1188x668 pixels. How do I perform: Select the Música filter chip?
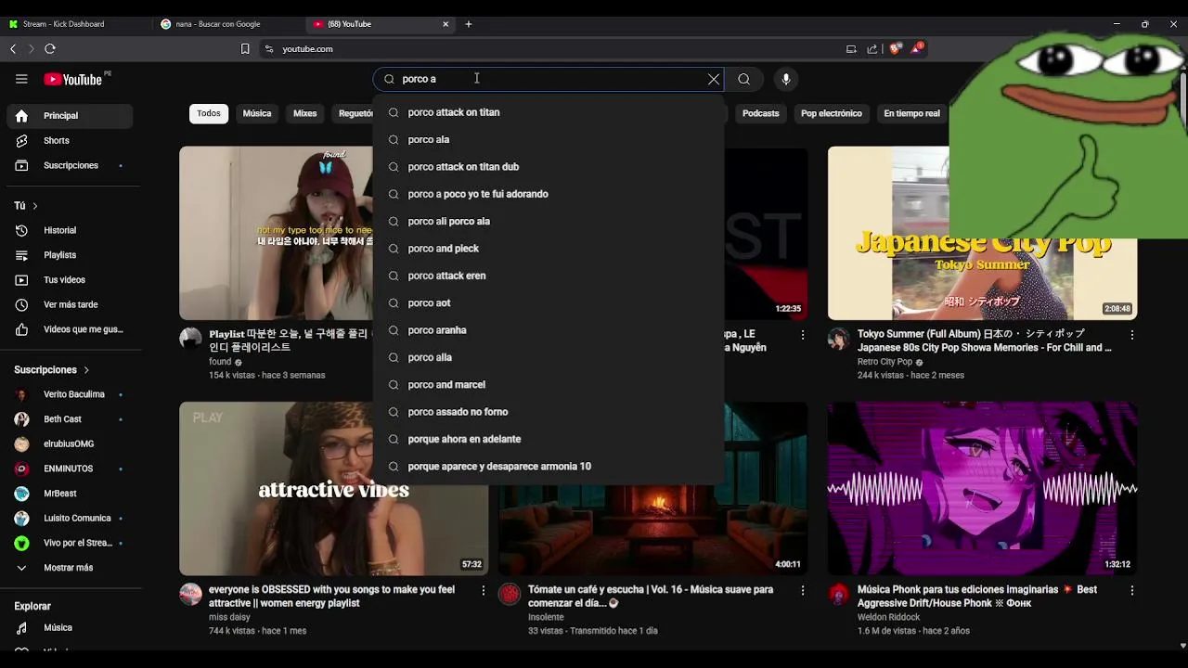pos(257,113)
